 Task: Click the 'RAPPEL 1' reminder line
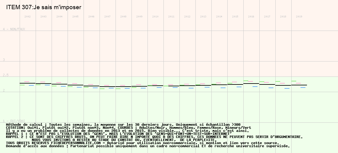coord(119,134)
